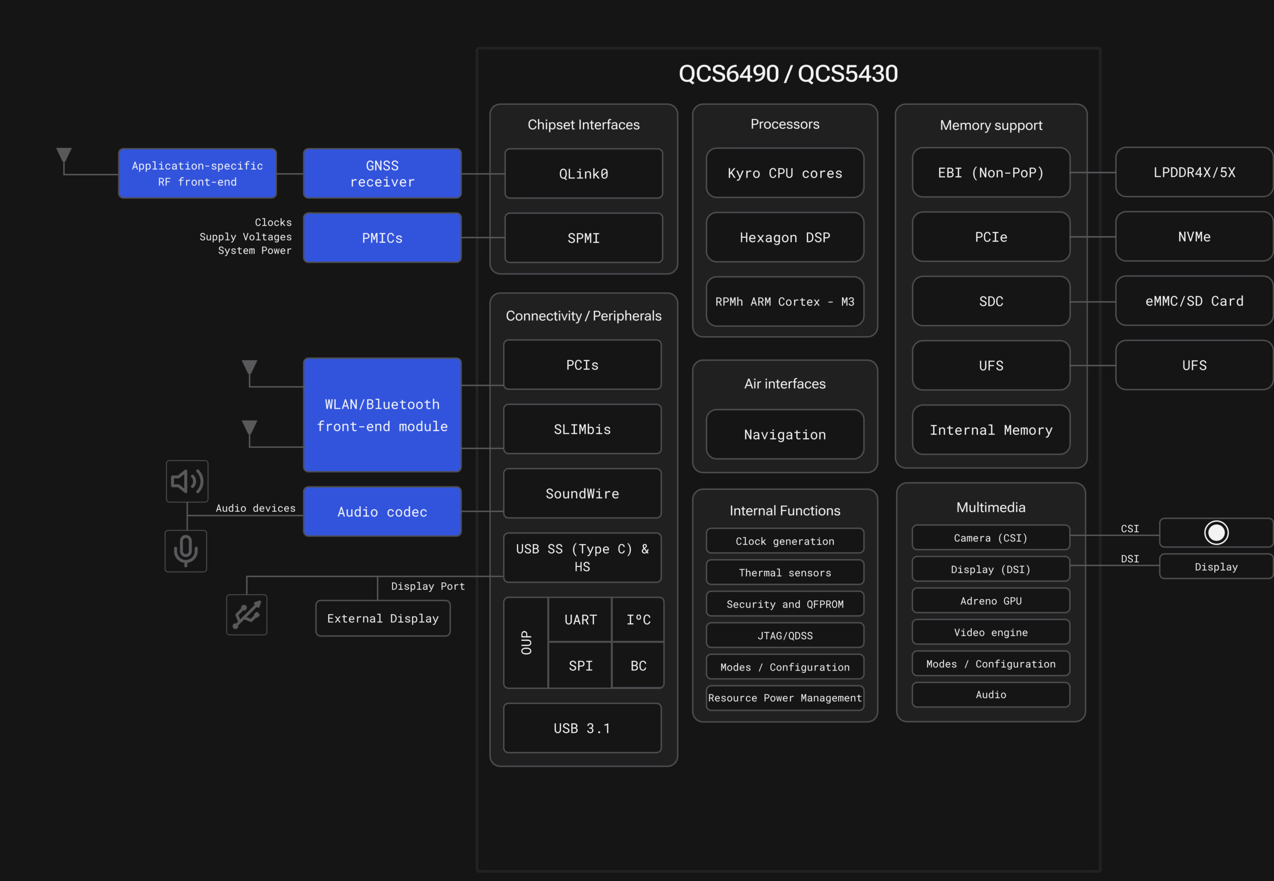Click the USB connector icon
The image size is (1274, 881).
247,614
